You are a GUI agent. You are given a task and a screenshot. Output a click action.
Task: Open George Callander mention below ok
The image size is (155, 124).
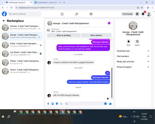click(100, 77)
